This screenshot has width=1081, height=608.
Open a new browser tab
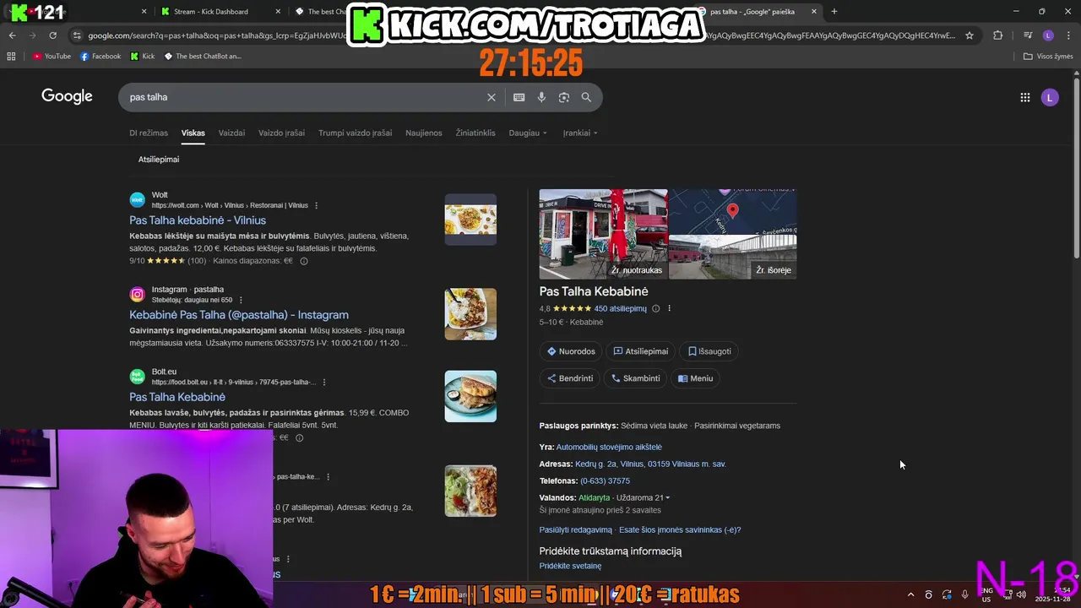click(834, 12)
